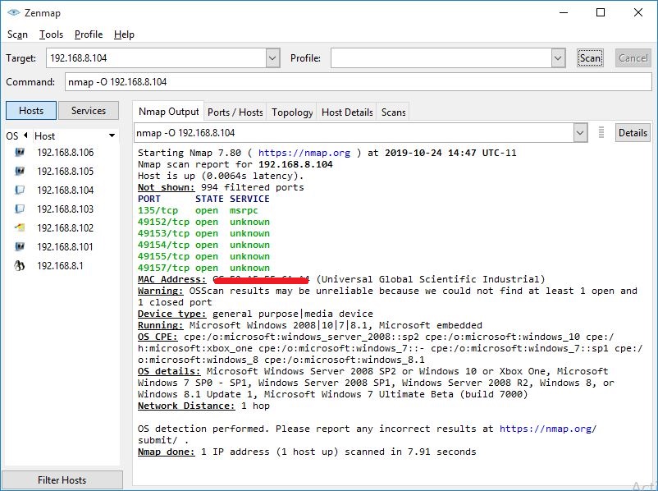Open the Profile selection dropdown
Image resolution: width=658 pixels, height=491 pixels.
tap(557, 58)
